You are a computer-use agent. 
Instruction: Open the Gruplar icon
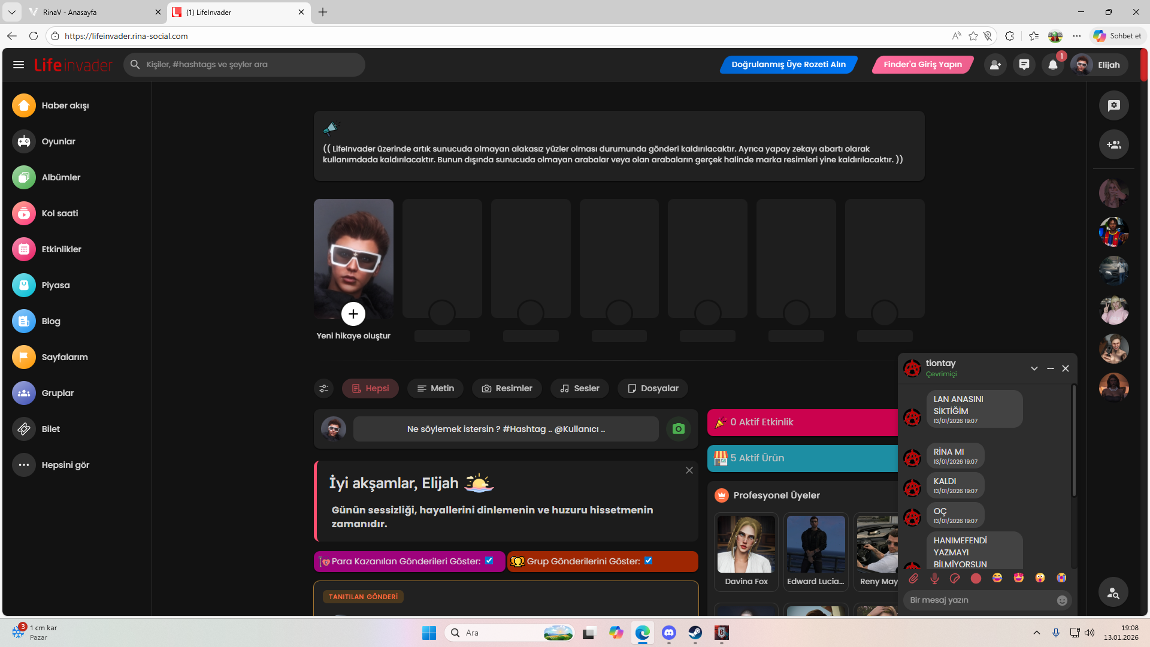(24, 393)
